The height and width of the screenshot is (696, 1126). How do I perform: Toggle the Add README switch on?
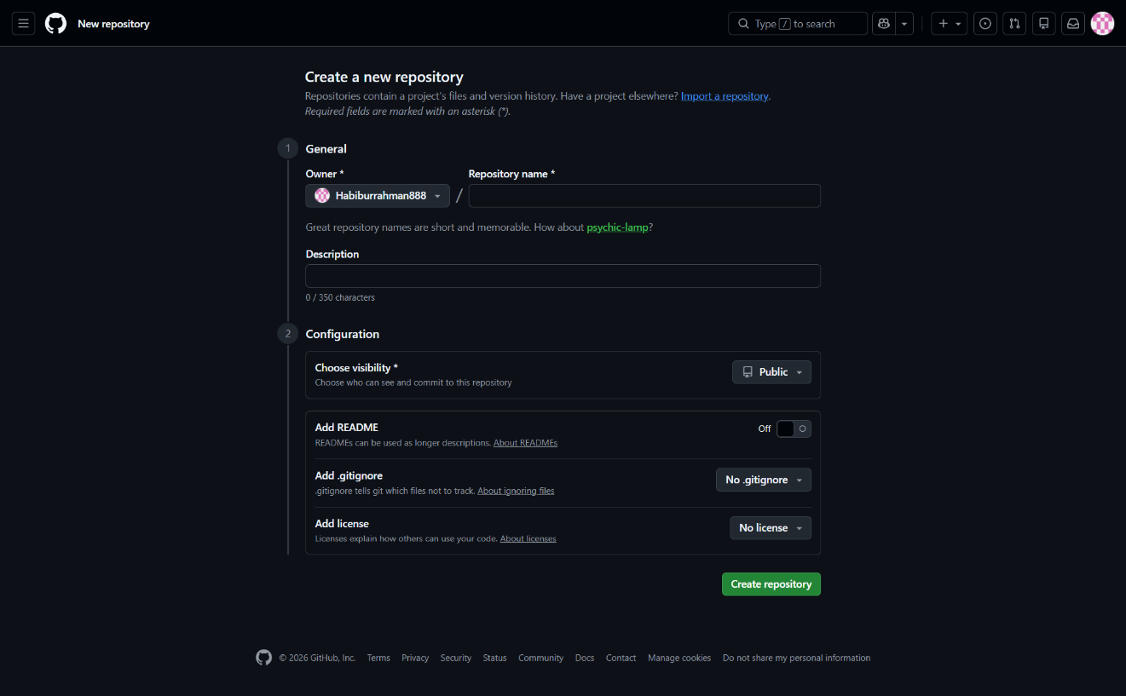(793, 429)
